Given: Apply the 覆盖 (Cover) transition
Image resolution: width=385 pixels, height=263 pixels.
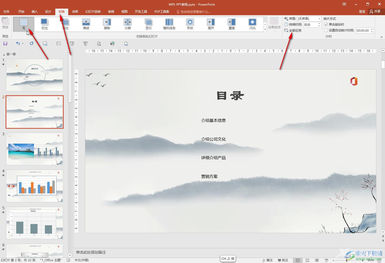Looking at the screenshot, I should tap(232, 24).
